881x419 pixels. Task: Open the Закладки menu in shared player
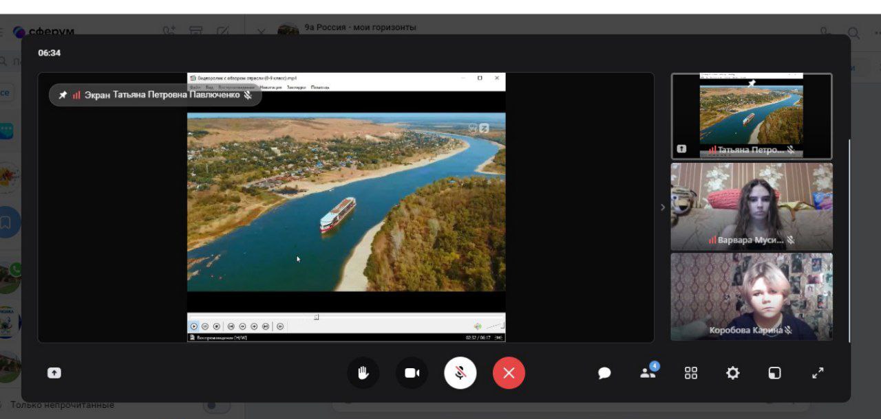[x=296, y=87]
